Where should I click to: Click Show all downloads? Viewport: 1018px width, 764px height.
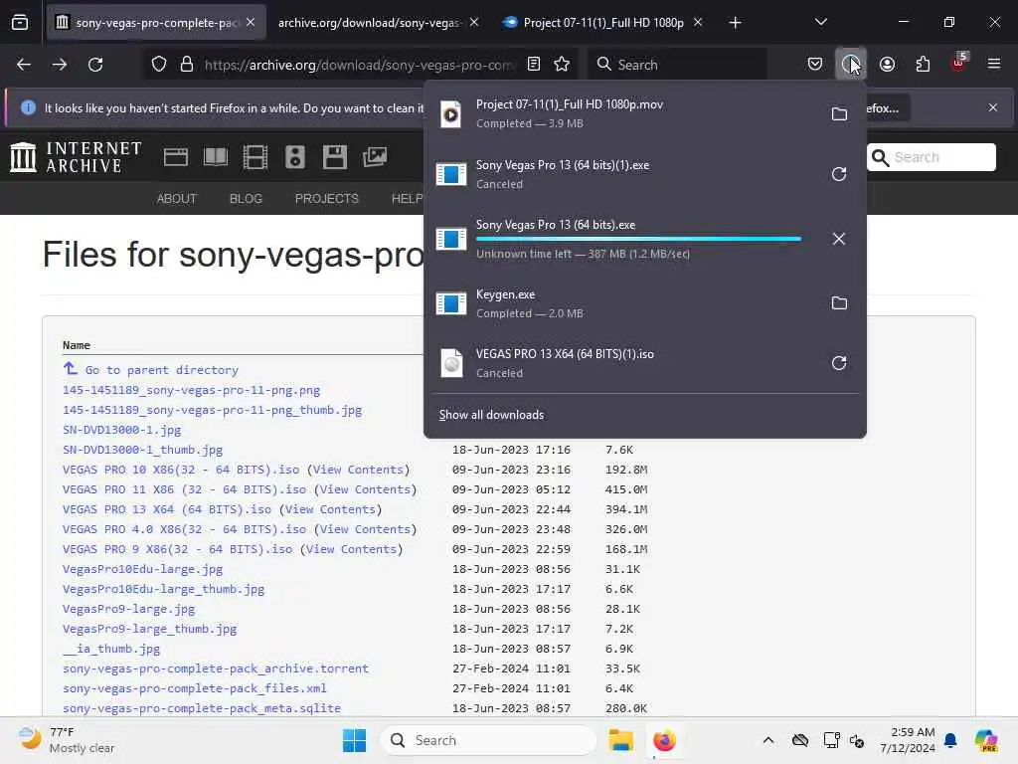(x=491, y=415)
